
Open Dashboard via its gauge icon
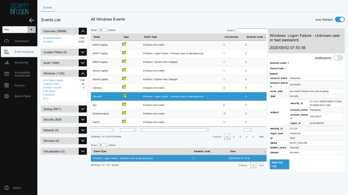6,41
